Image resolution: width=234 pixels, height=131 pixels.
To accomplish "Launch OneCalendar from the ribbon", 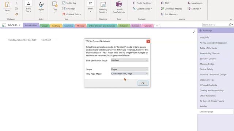I will coord(119,7).
